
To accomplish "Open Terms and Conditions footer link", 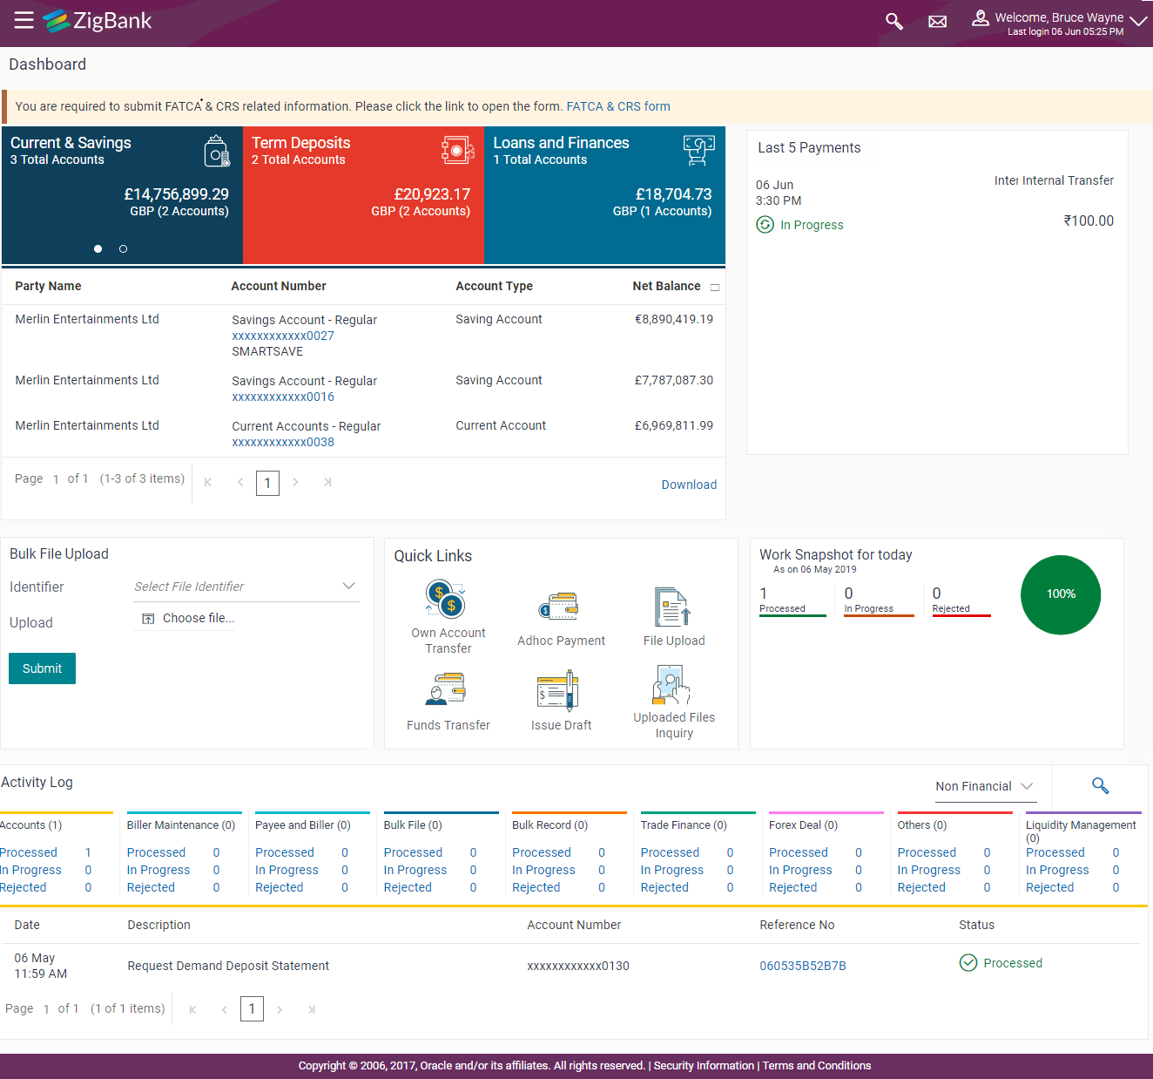I will (817, 1065).
